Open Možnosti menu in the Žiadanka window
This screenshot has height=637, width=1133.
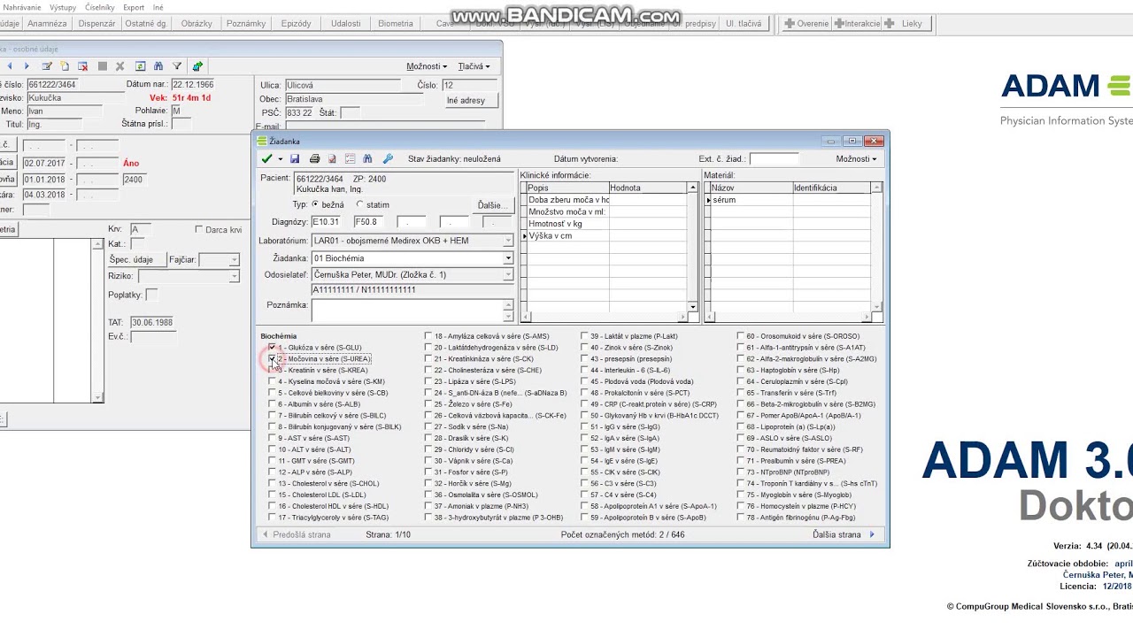click(856, 159)
